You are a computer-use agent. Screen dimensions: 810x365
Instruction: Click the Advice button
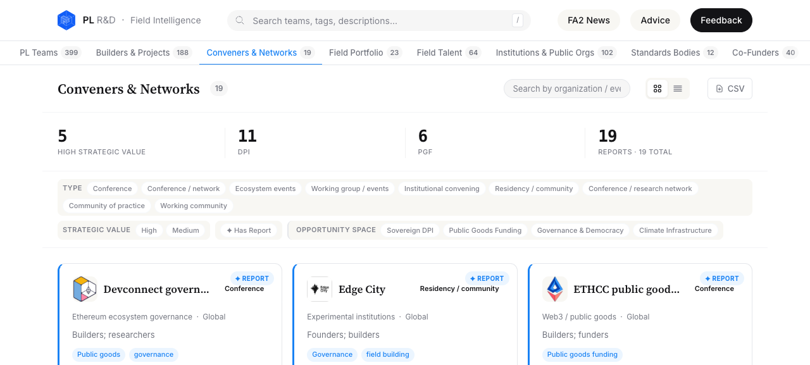[655, 20]
